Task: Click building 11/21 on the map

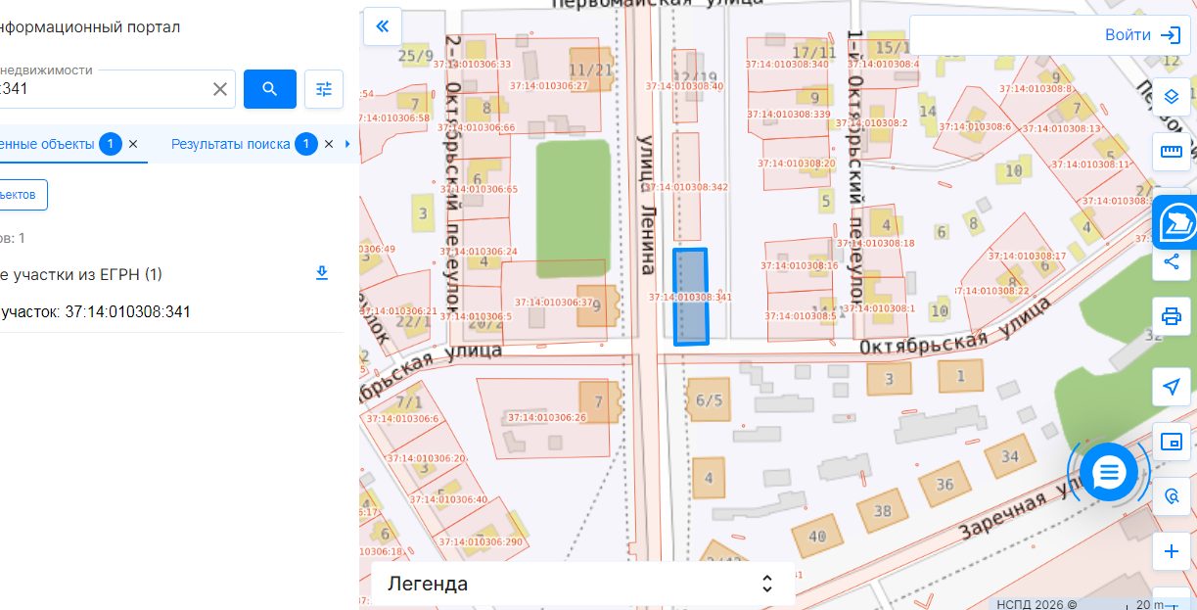Action: [590, 69]
